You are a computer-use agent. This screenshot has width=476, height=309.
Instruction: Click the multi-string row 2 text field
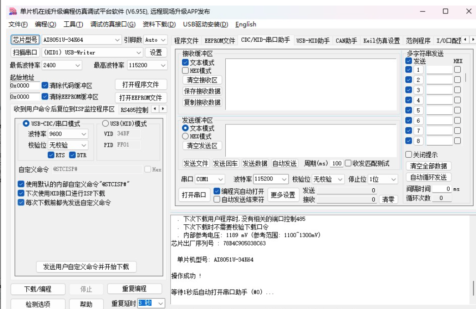439,80
